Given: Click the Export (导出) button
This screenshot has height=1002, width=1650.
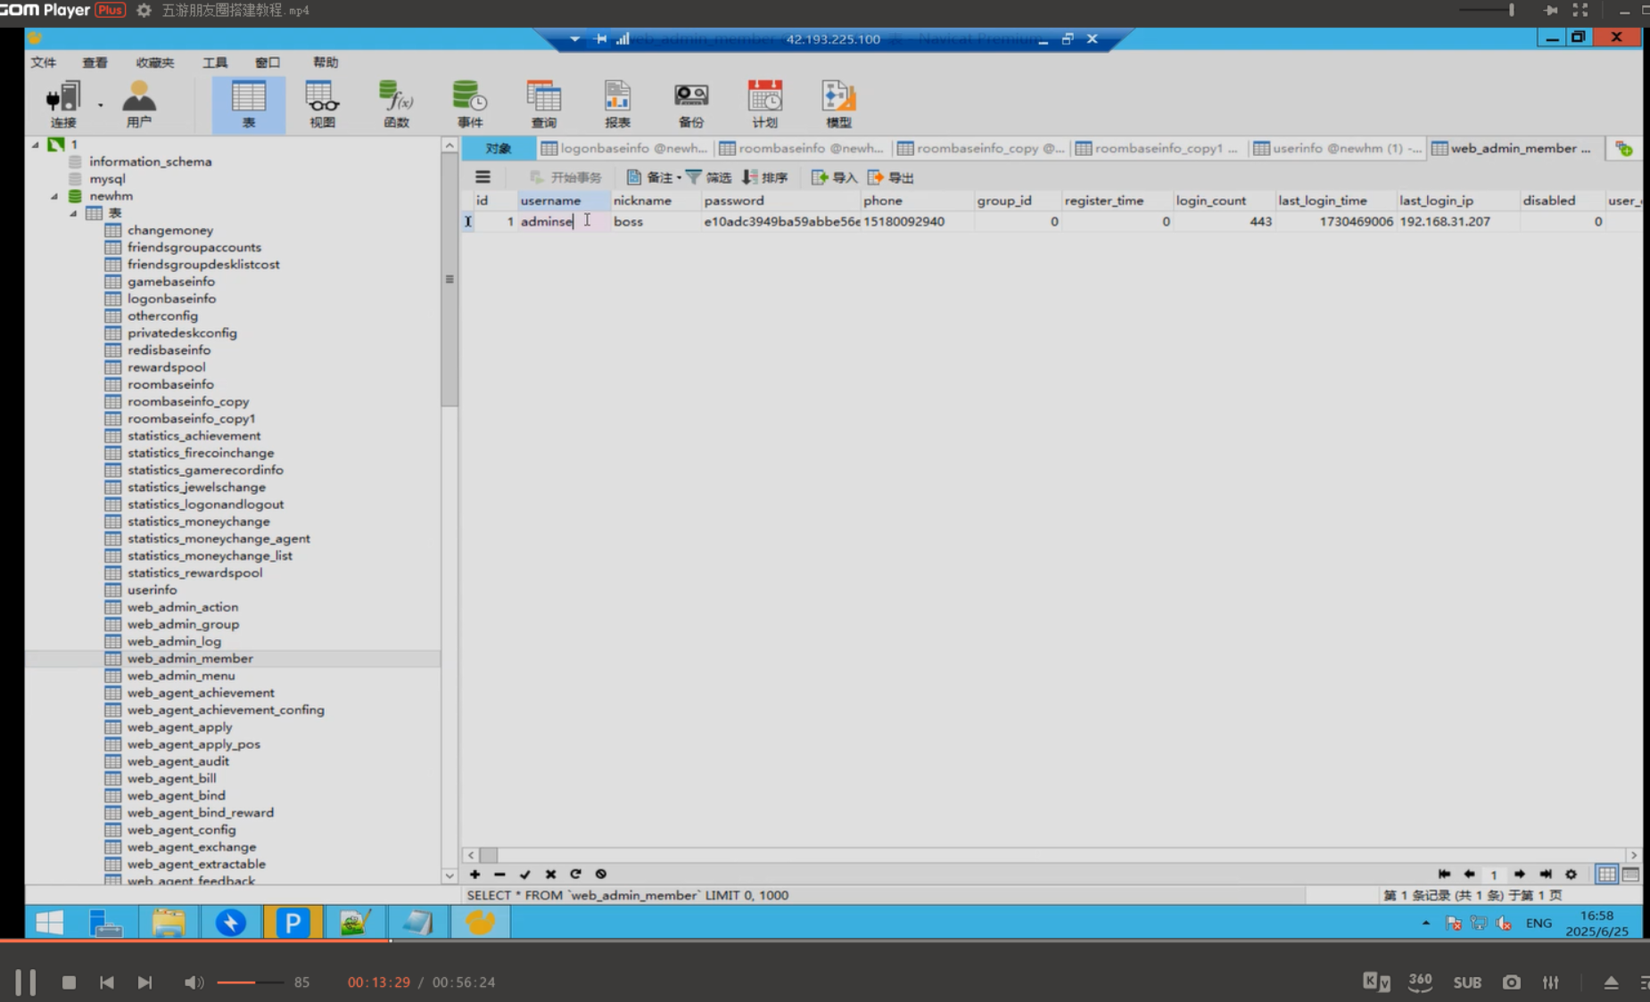Looking at the screenshot, I should click(891, 177).
